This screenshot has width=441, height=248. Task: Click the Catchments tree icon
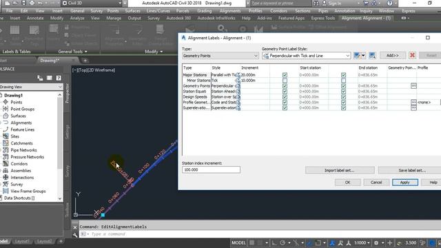pos(6,143)
